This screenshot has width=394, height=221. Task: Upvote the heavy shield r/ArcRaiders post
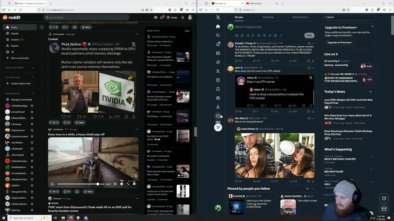point(50,192)
